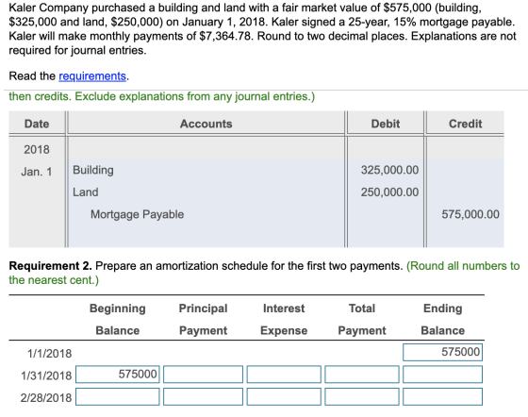The width and height of the screenshot is (528, 417).
Task: Select the Jan. 1 date cell
Action: 37,172
